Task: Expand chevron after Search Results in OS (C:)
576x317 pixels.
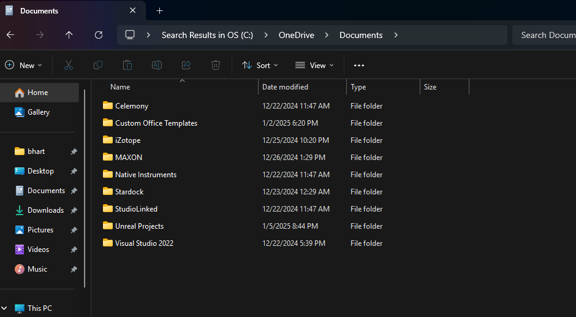Action: click(x=266, y=35)
